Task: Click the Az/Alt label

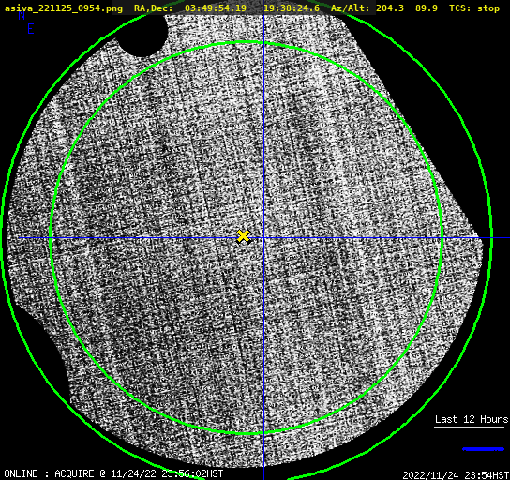Action: point(350,7)
